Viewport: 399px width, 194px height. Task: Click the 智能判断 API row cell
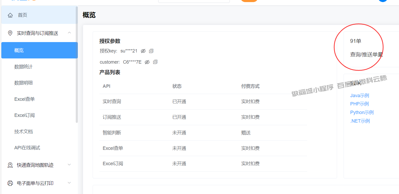point(112,133)
